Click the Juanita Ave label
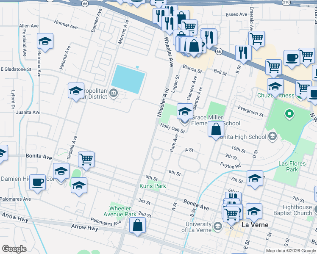 [28, 113]
